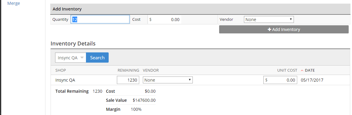This screenshot has width=352, height=115.
Task: Open the Insync QA row Vendor dropdown
Action: pyautogui.click(x=168, y=80)
